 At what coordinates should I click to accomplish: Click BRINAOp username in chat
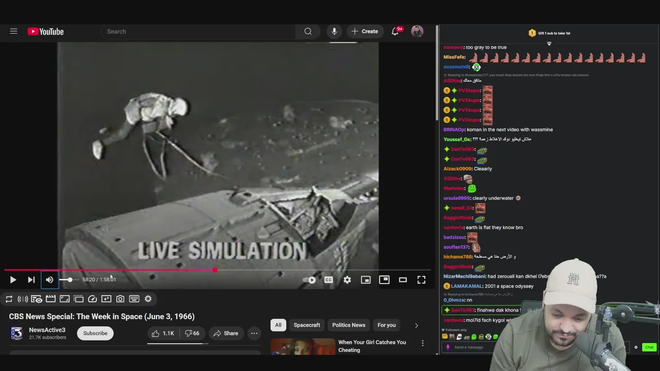click(x=454, y=129)
